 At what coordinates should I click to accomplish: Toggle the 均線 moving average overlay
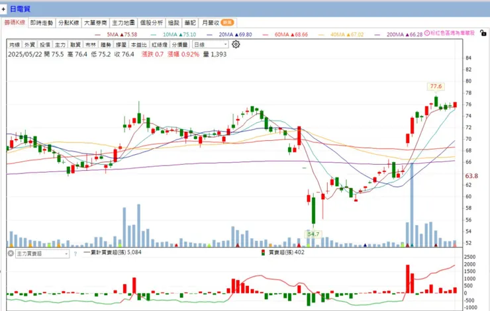15,44
